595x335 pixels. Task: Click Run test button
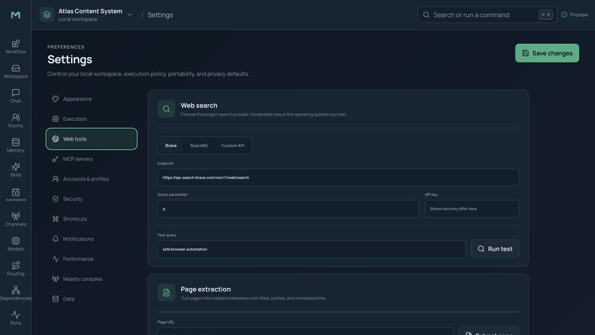tap(495, 249)
